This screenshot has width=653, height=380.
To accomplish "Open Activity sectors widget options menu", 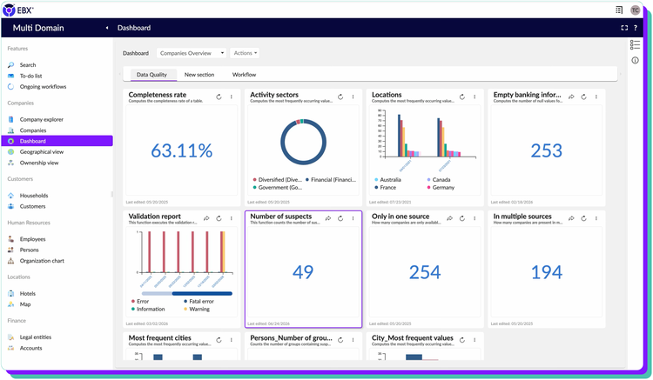I will (353, 97).
